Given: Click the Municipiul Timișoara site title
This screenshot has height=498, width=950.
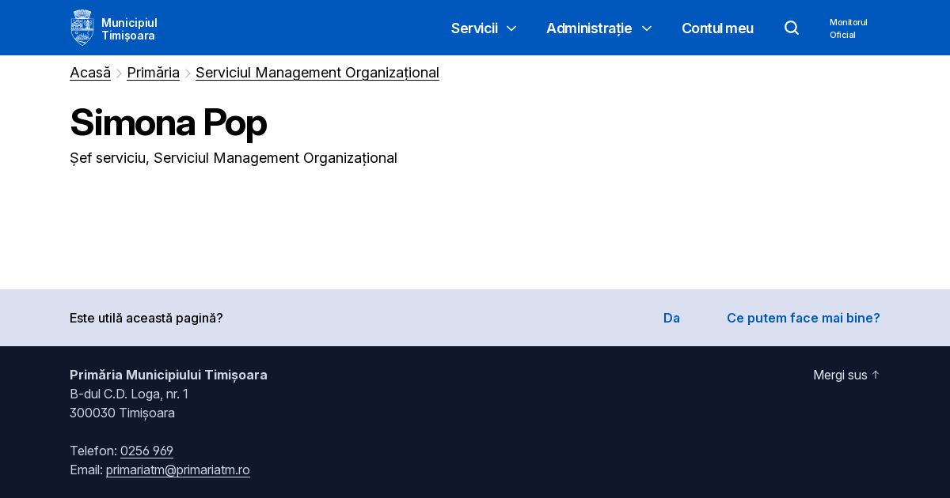Looking at the screenshot, I should 129,28.
